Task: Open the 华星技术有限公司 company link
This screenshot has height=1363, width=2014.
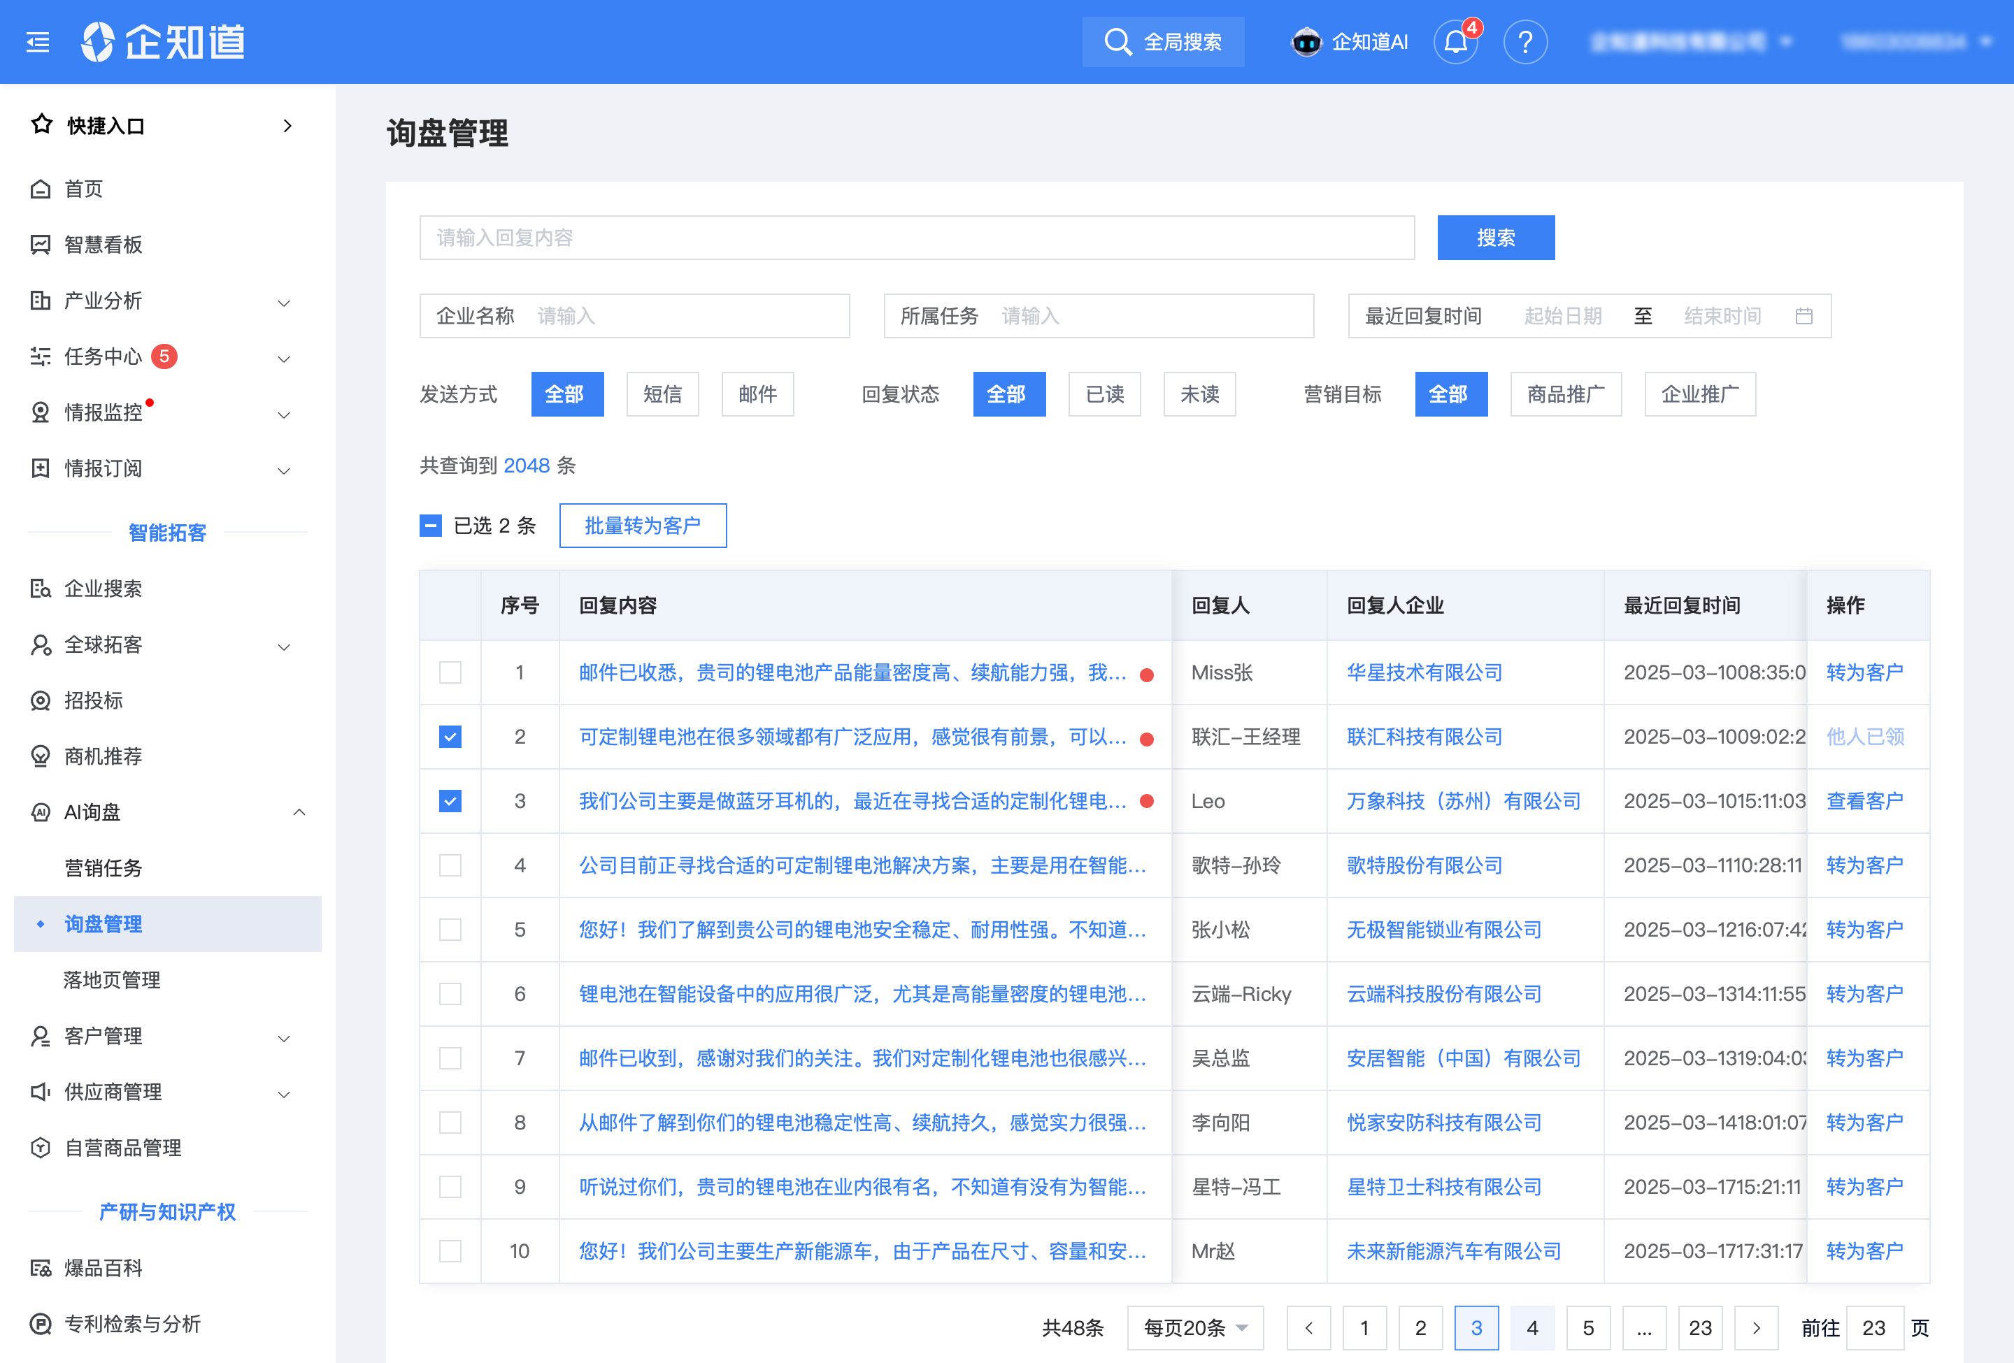Action: coord(1424,673)
